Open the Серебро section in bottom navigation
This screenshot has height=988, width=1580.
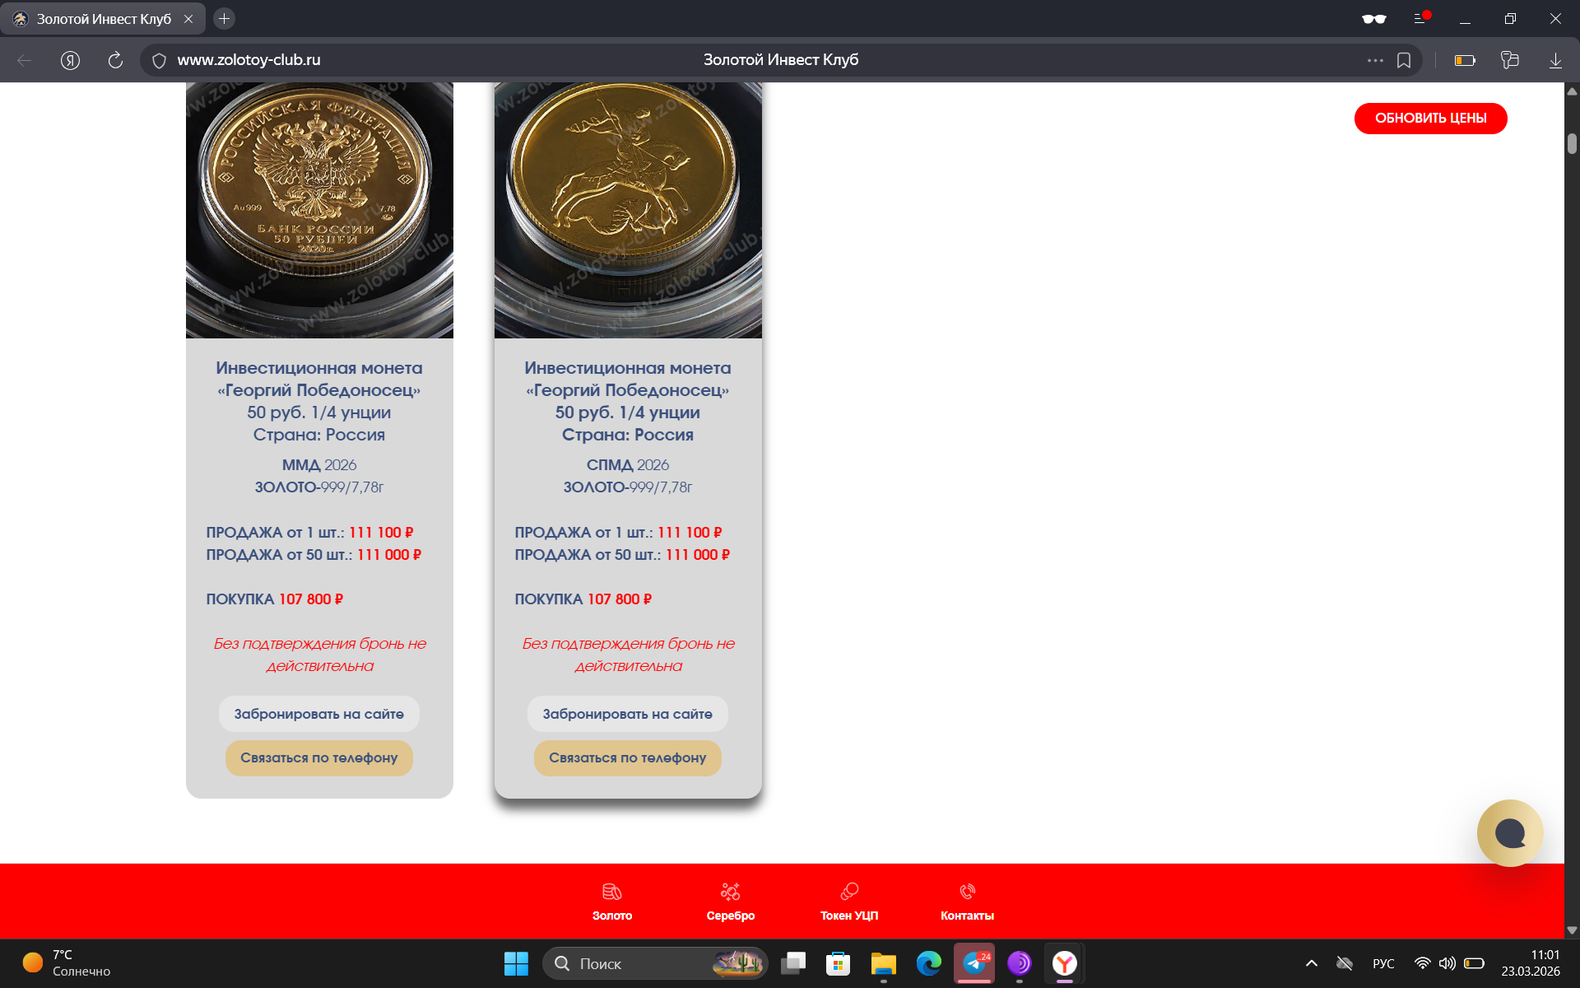point(730,902)
